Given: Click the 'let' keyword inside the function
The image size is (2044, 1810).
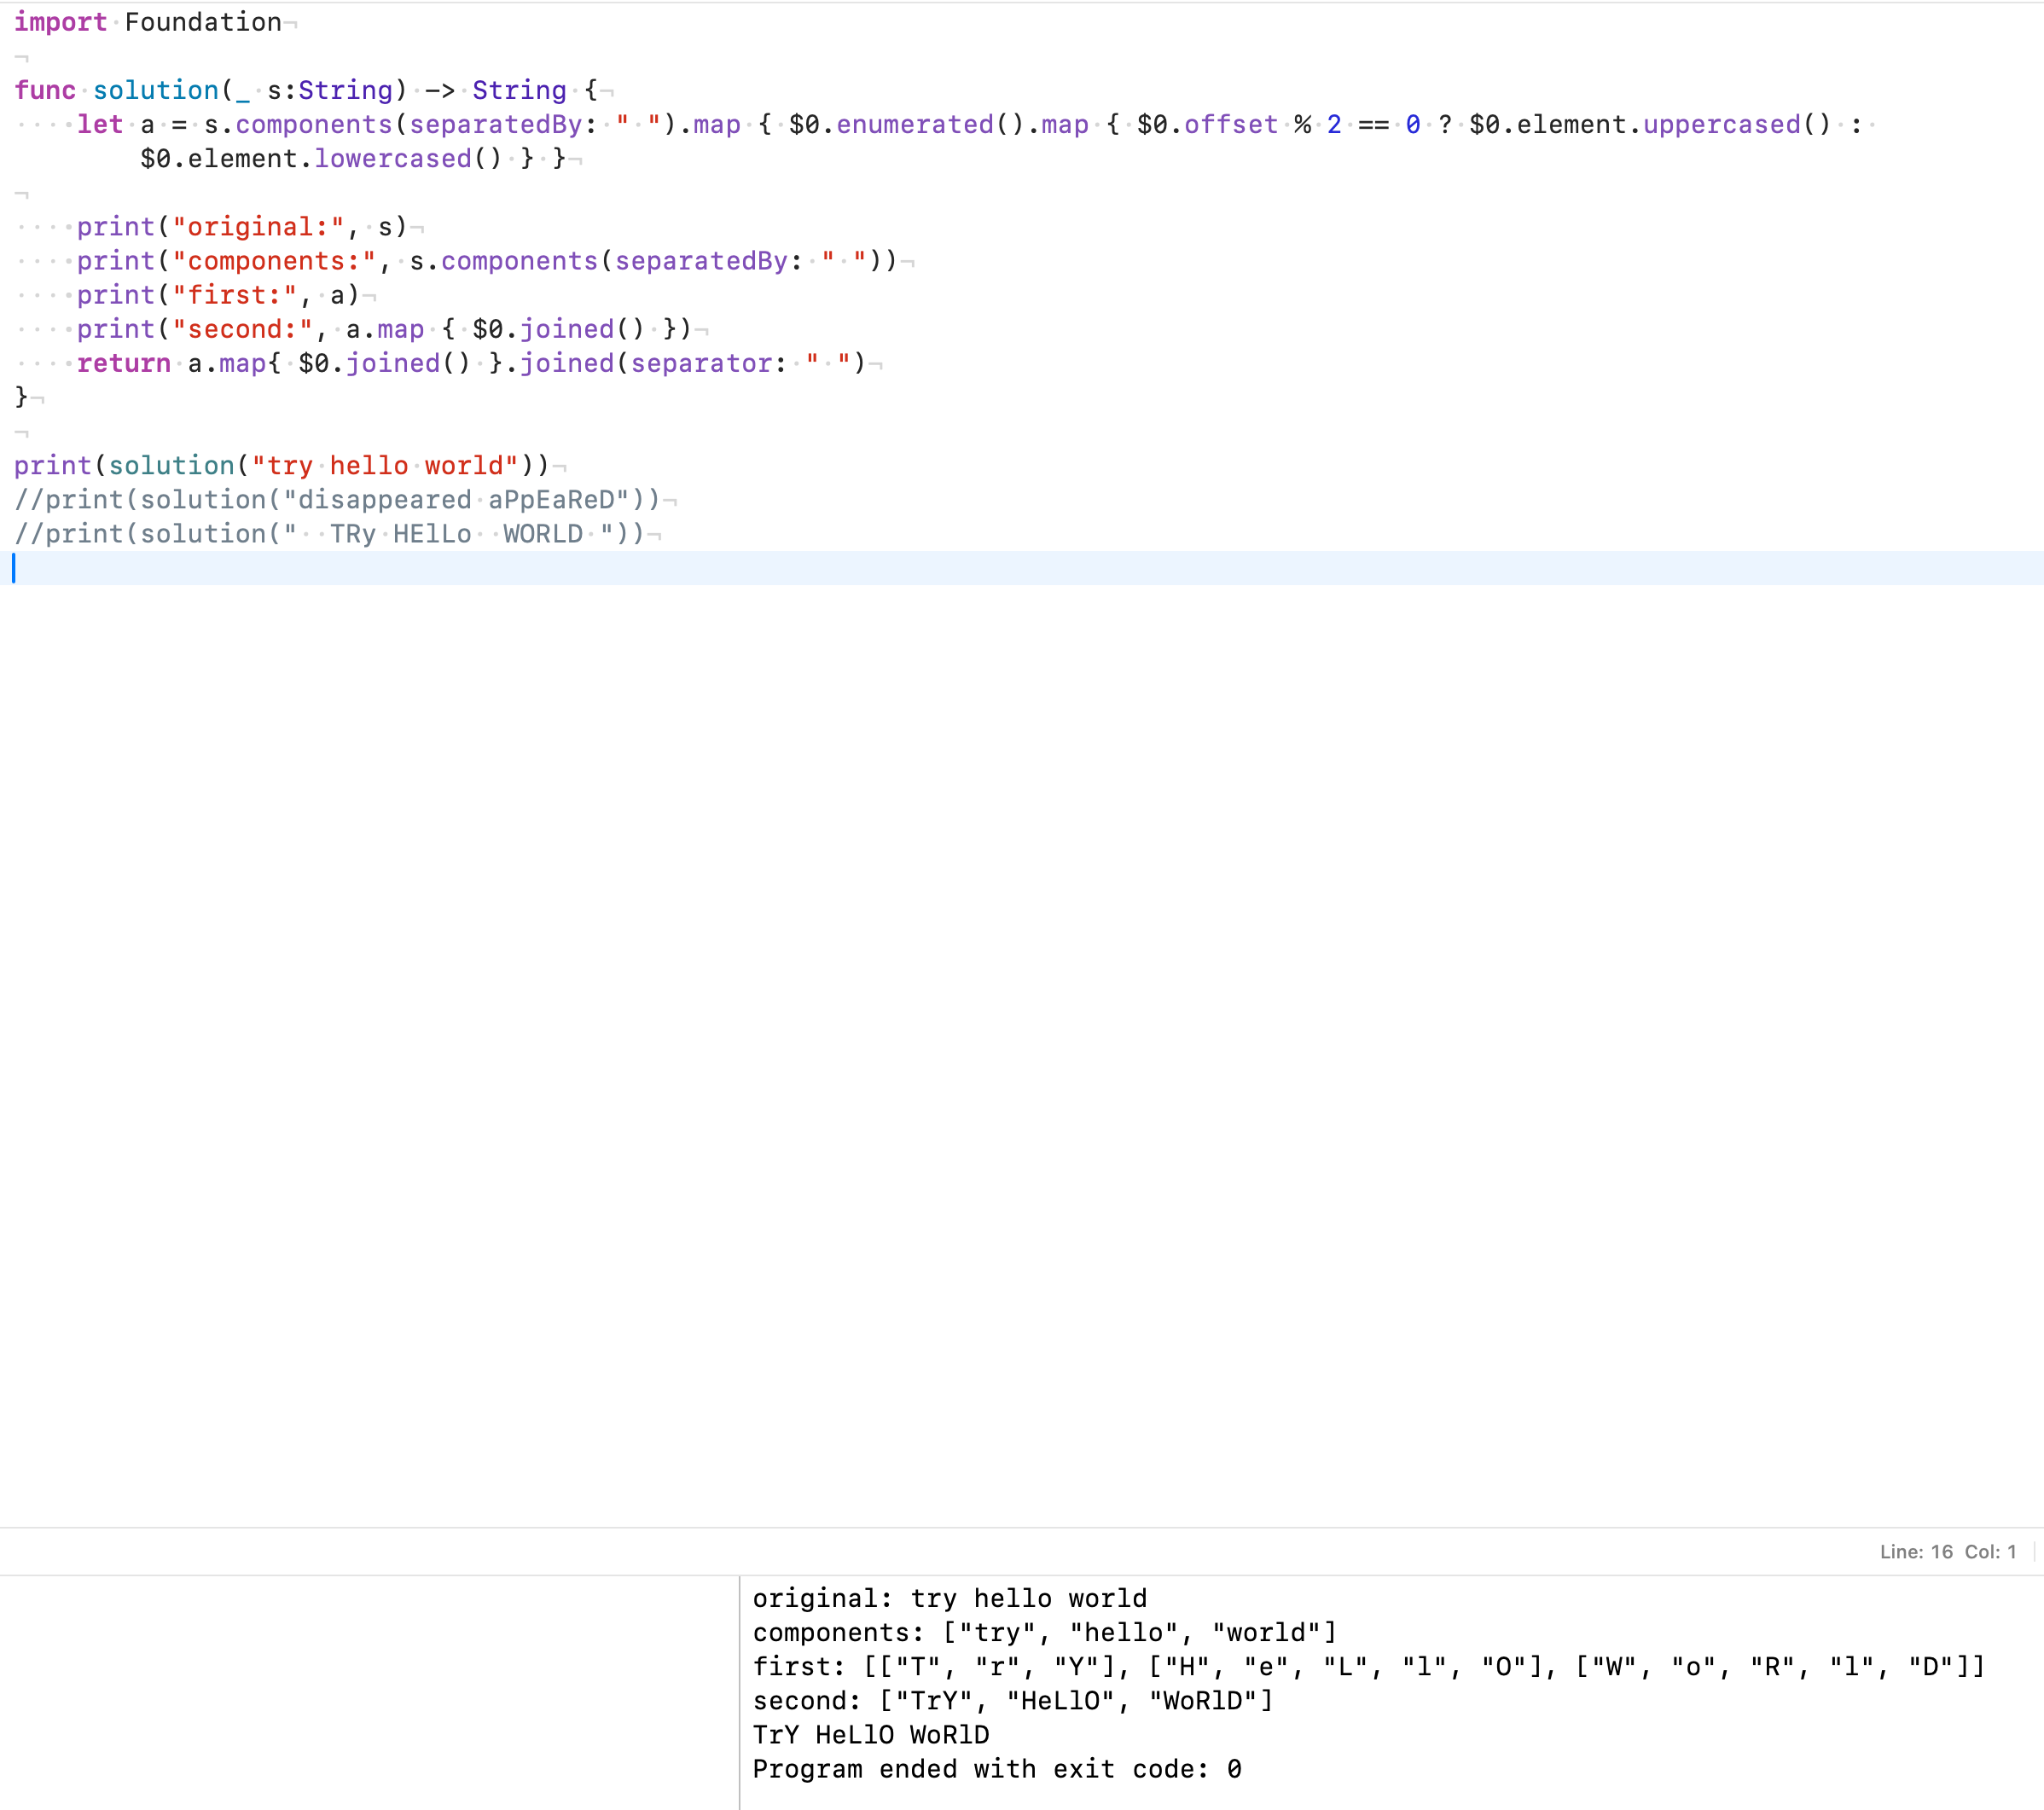Looking at the screenshot, I should [100, 124].
